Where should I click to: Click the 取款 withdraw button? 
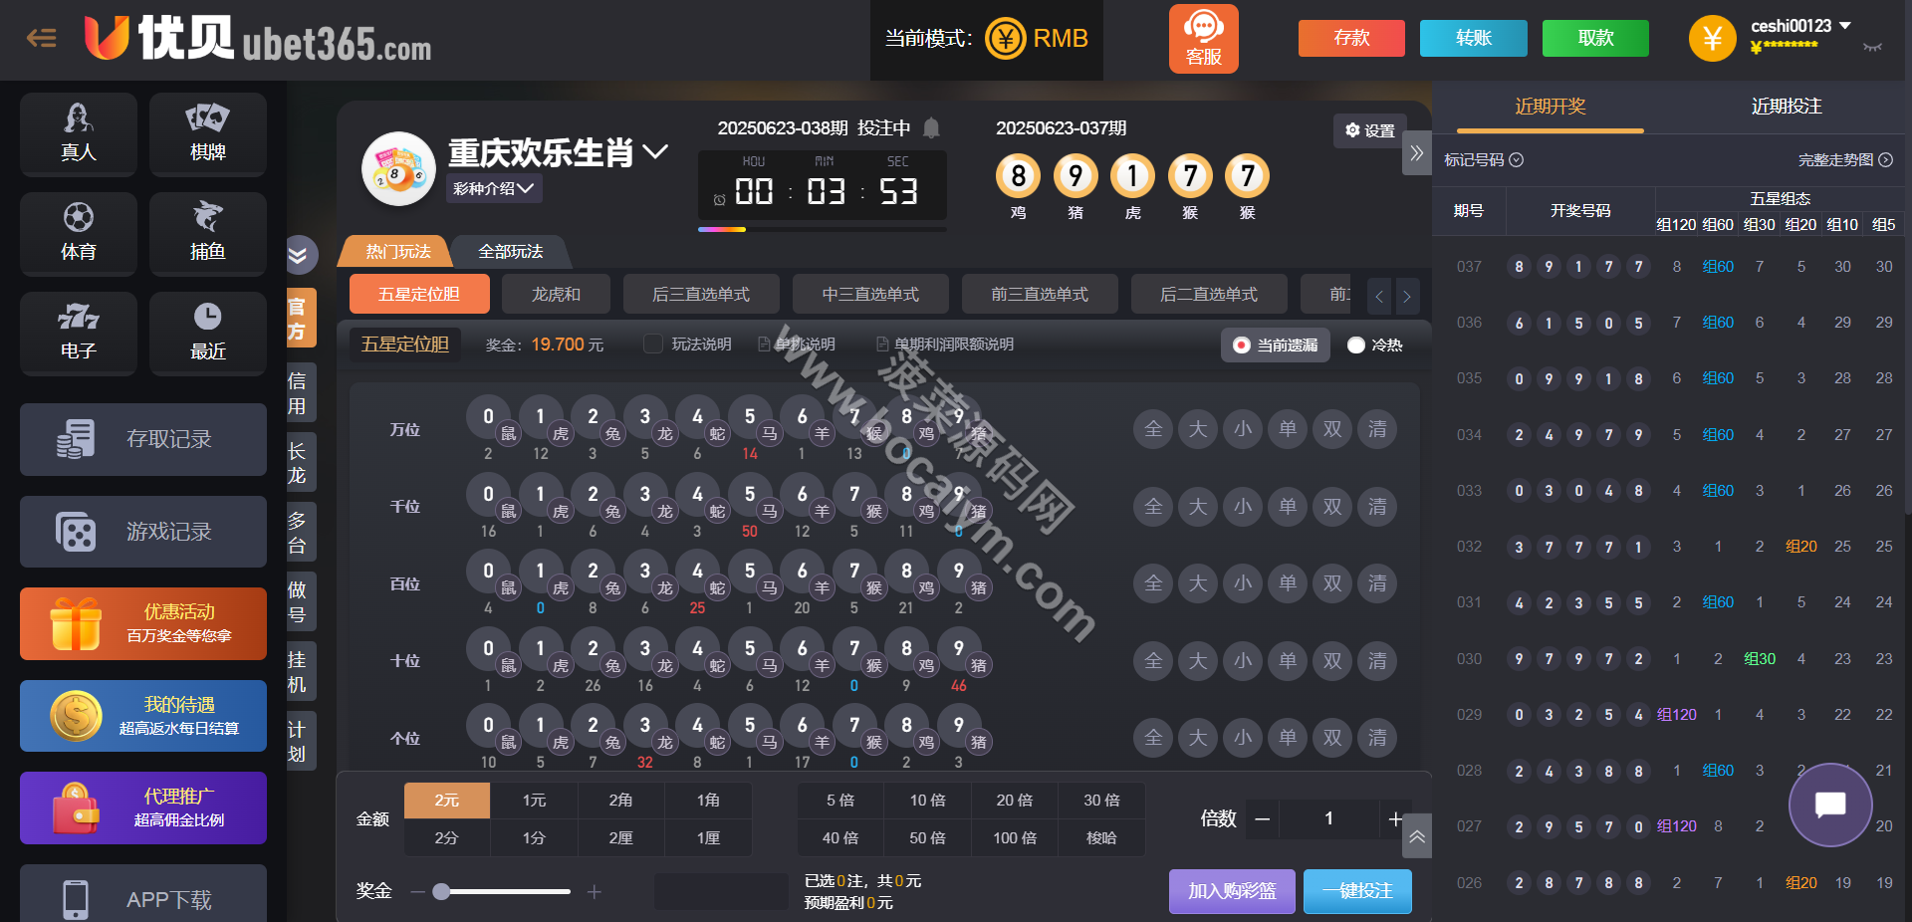[x=1595, y=38]
